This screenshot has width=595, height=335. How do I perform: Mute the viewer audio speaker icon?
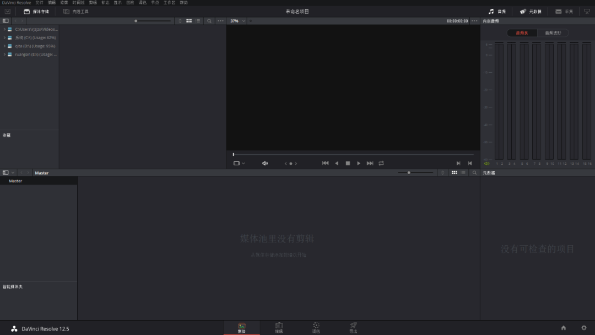click(265, 164)
